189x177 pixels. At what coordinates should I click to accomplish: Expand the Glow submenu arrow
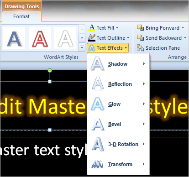(144, 104)
